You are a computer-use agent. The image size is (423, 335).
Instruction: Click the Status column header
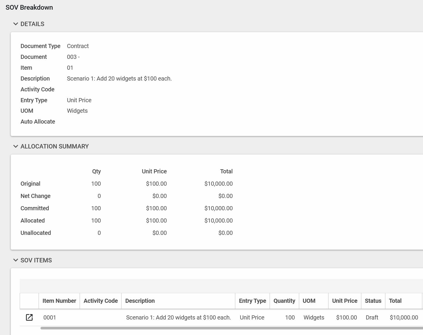(373, 301)
